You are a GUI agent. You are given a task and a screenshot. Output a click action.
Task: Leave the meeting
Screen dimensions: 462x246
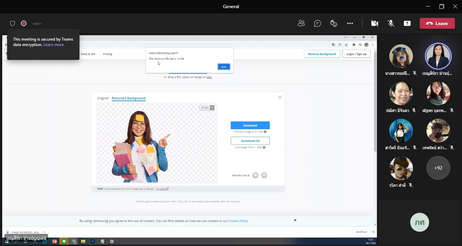coord(437,23)
